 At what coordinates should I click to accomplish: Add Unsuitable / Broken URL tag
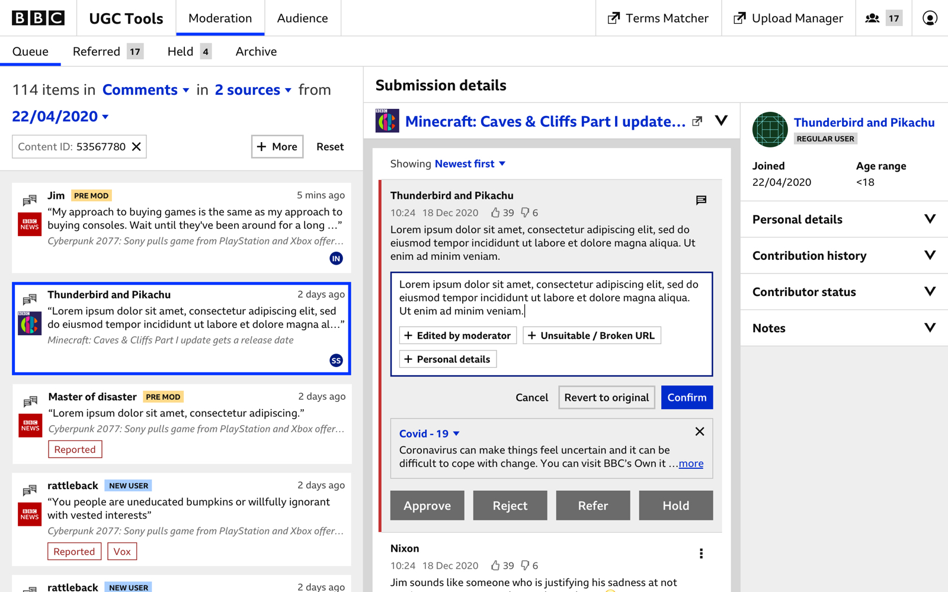591,336
